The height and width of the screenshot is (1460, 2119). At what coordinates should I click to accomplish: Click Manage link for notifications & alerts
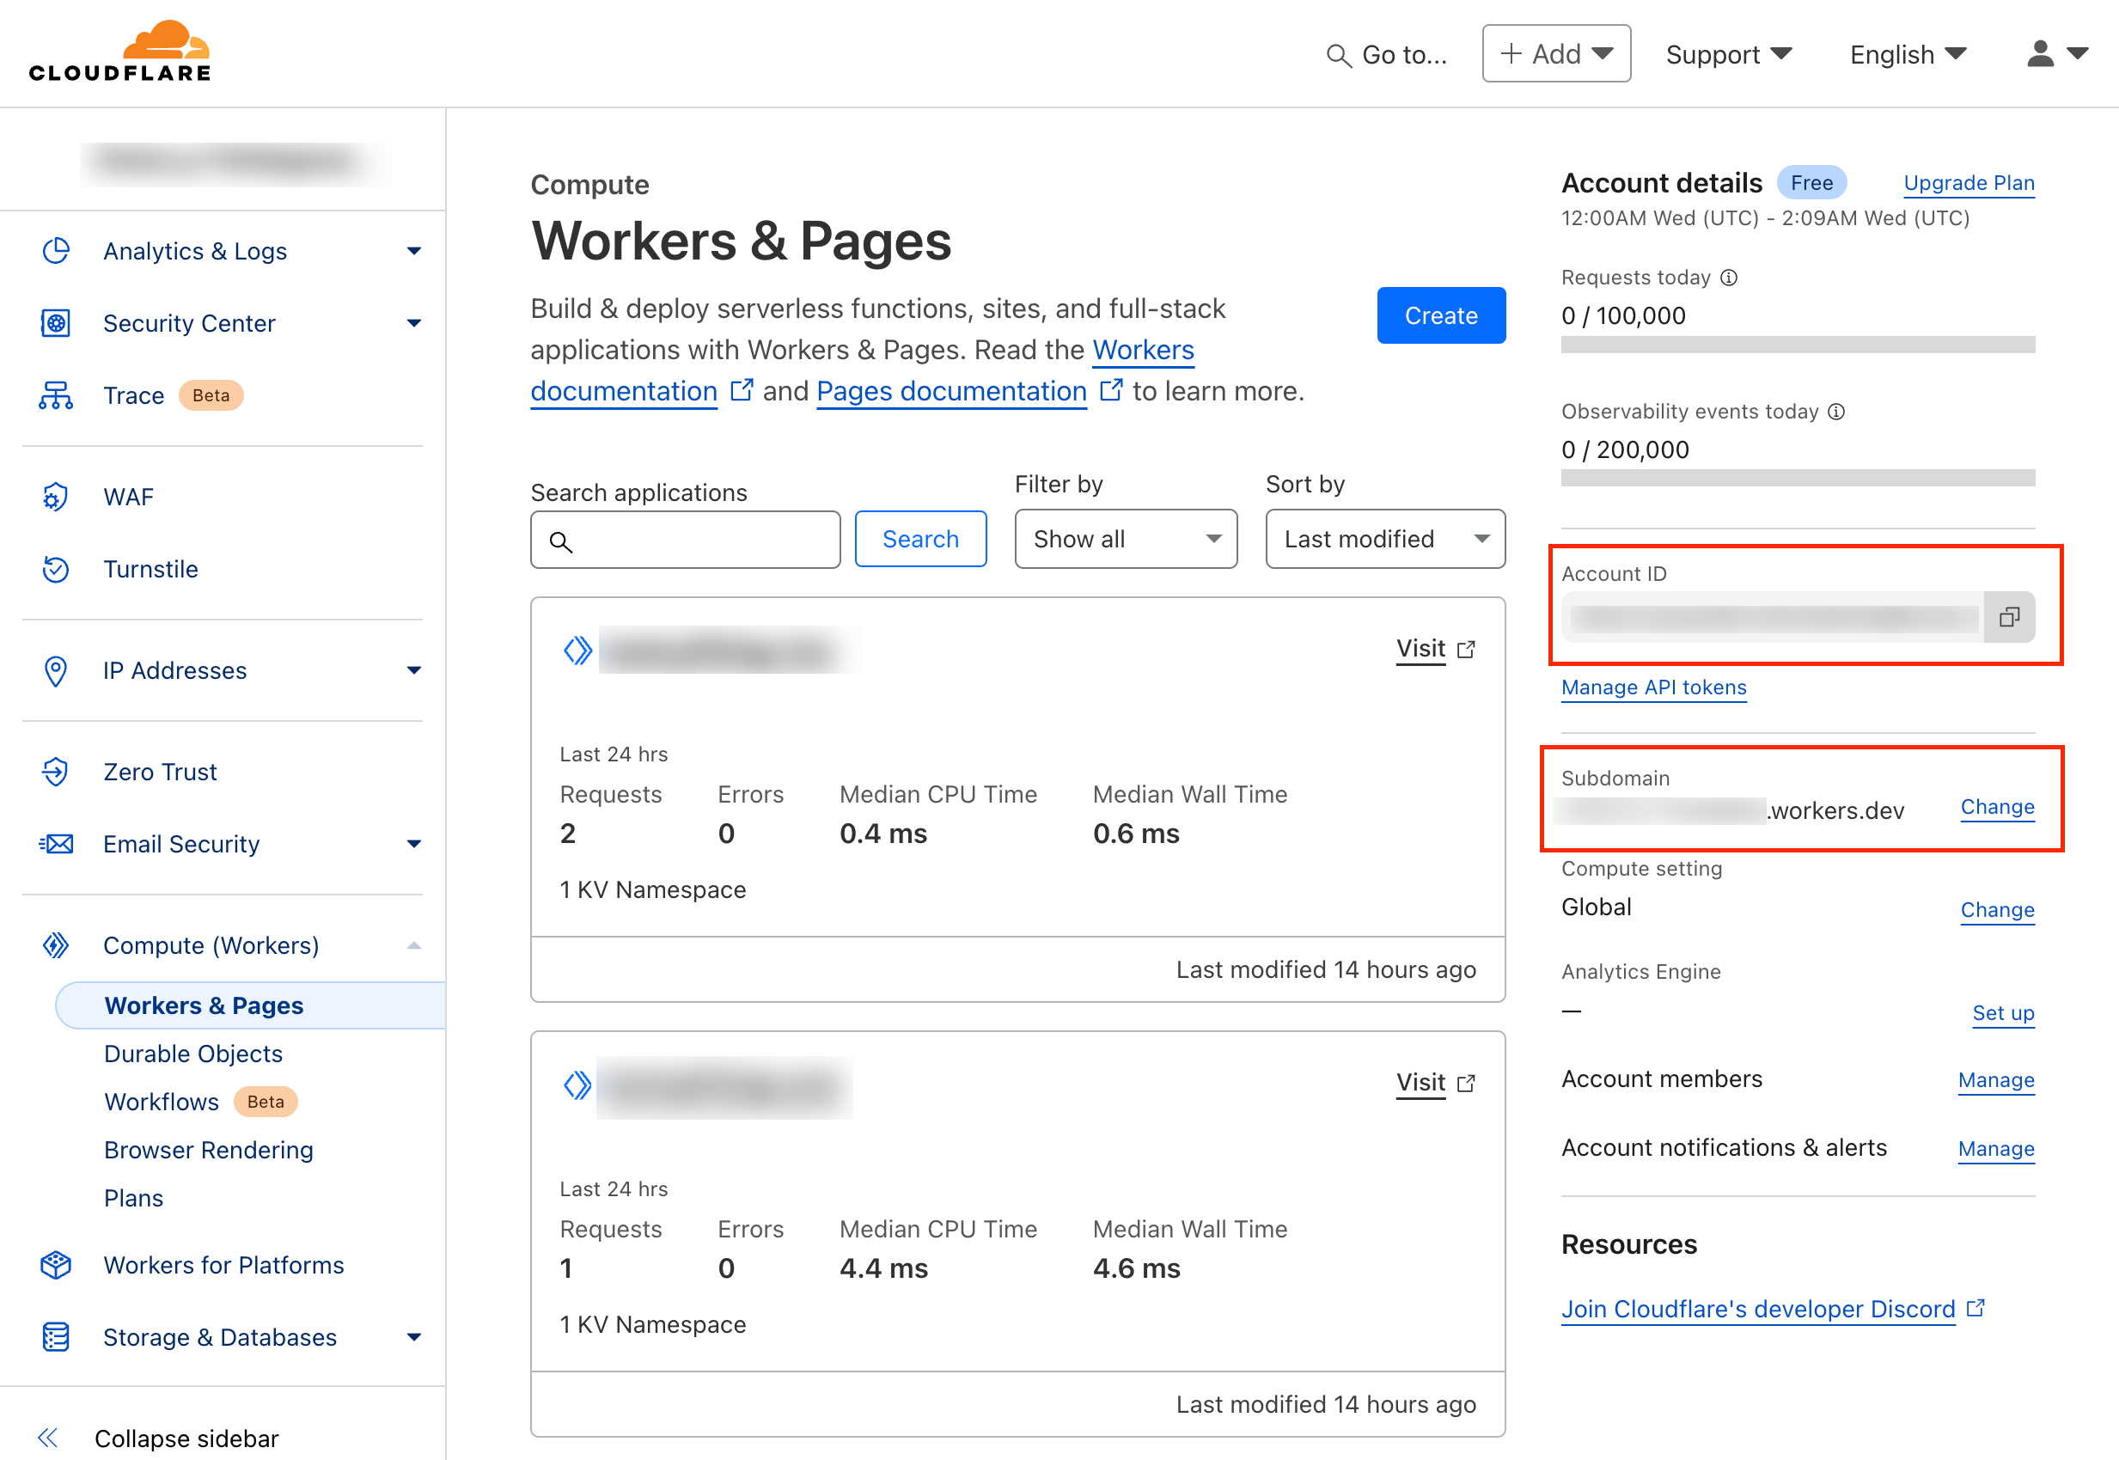(1995, 1149)
